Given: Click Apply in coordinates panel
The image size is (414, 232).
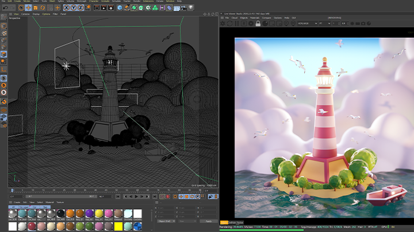Looking at the screenshot, I should click(x=209, y=221).
